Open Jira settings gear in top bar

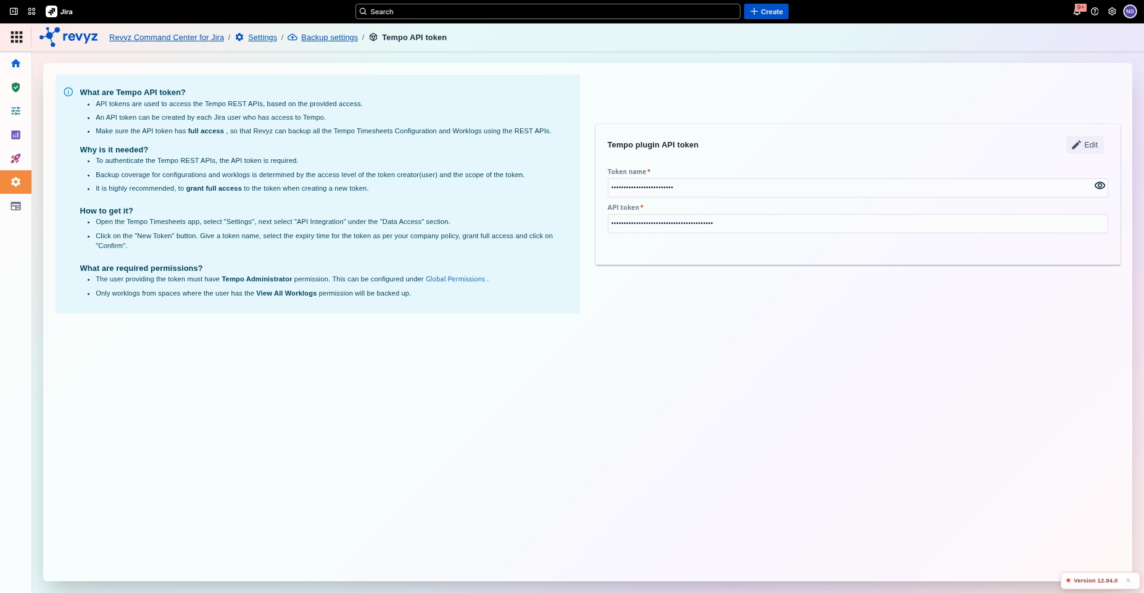click(1112, 12)
